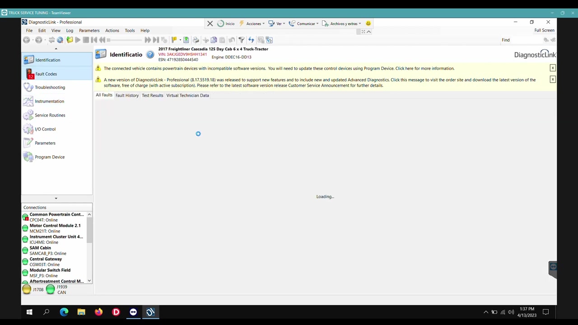Viewport: 578px width, 325px height.
Task: Open the Archivos y extras dropdown
Action: (x=342, y=23)
